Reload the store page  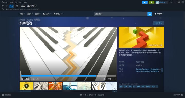(x=3, y=9)
